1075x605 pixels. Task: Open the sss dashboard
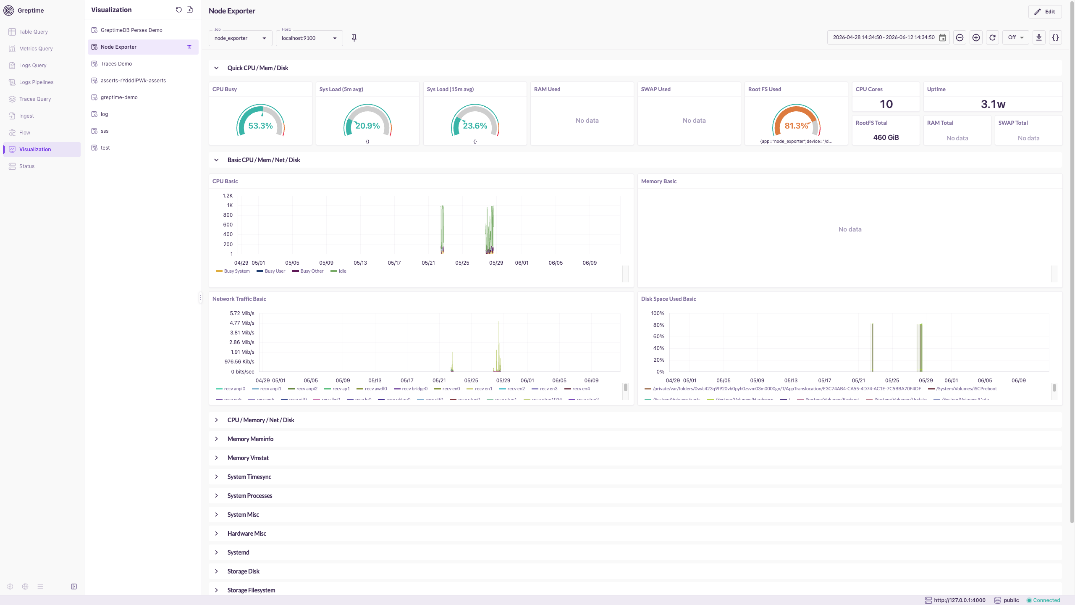click(x=143, y=131)
